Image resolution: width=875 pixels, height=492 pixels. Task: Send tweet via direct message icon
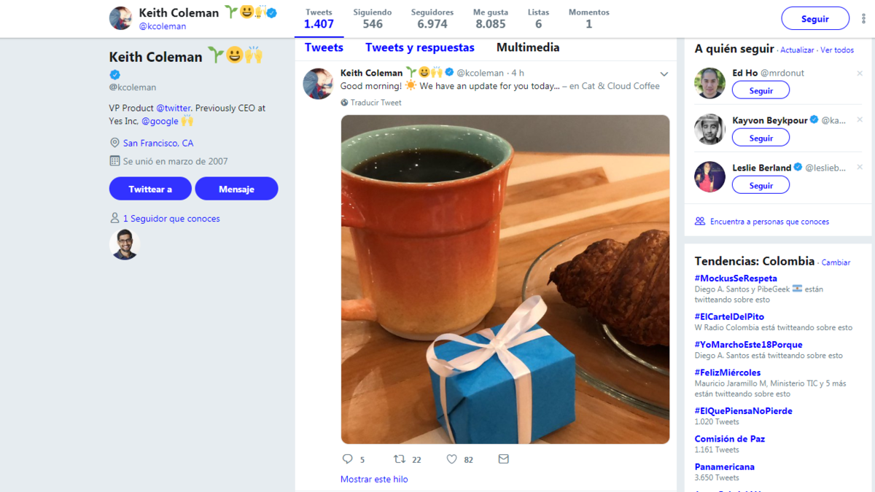(x=503, y=459)
